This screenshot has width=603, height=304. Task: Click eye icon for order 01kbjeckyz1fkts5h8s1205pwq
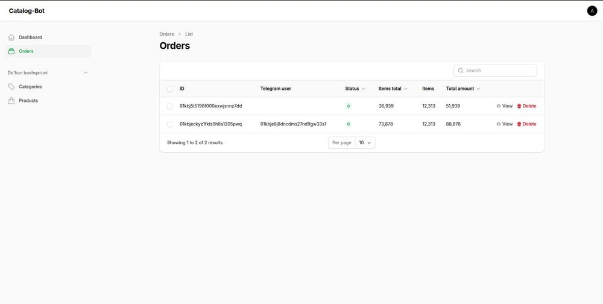[x=499, y=124]
